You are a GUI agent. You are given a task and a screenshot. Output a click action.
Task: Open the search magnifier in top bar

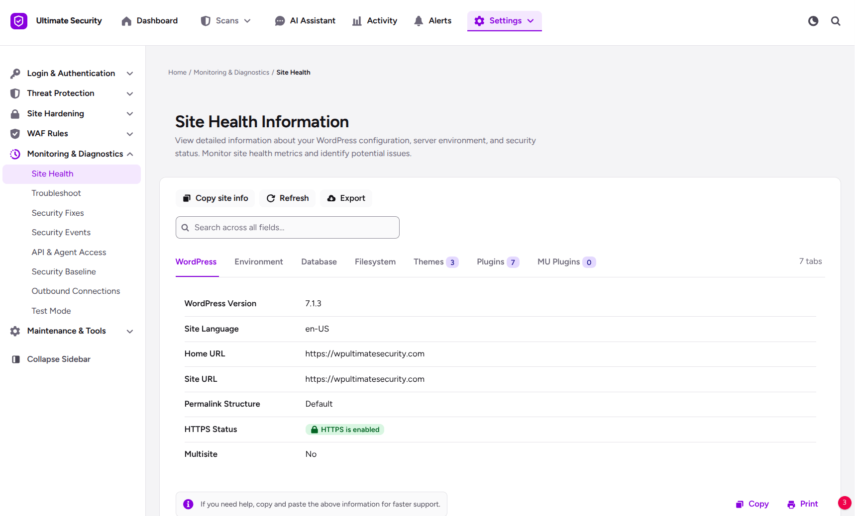pos(836,21)
